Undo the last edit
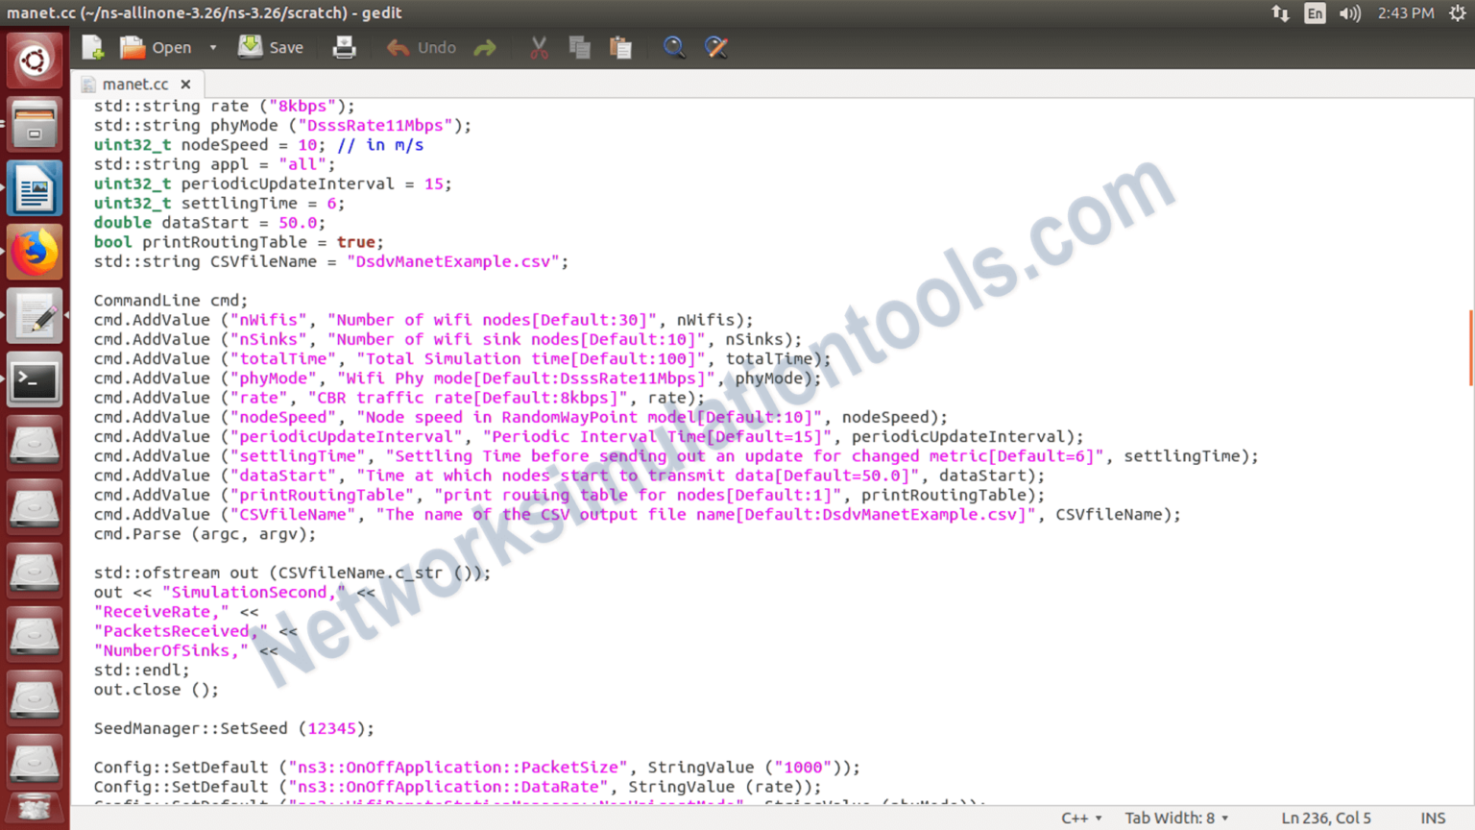1475x830 pixels. pyautogui.click(x=420, y=46)
